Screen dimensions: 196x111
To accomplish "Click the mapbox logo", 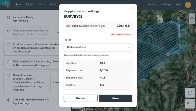I will (90, 109).
